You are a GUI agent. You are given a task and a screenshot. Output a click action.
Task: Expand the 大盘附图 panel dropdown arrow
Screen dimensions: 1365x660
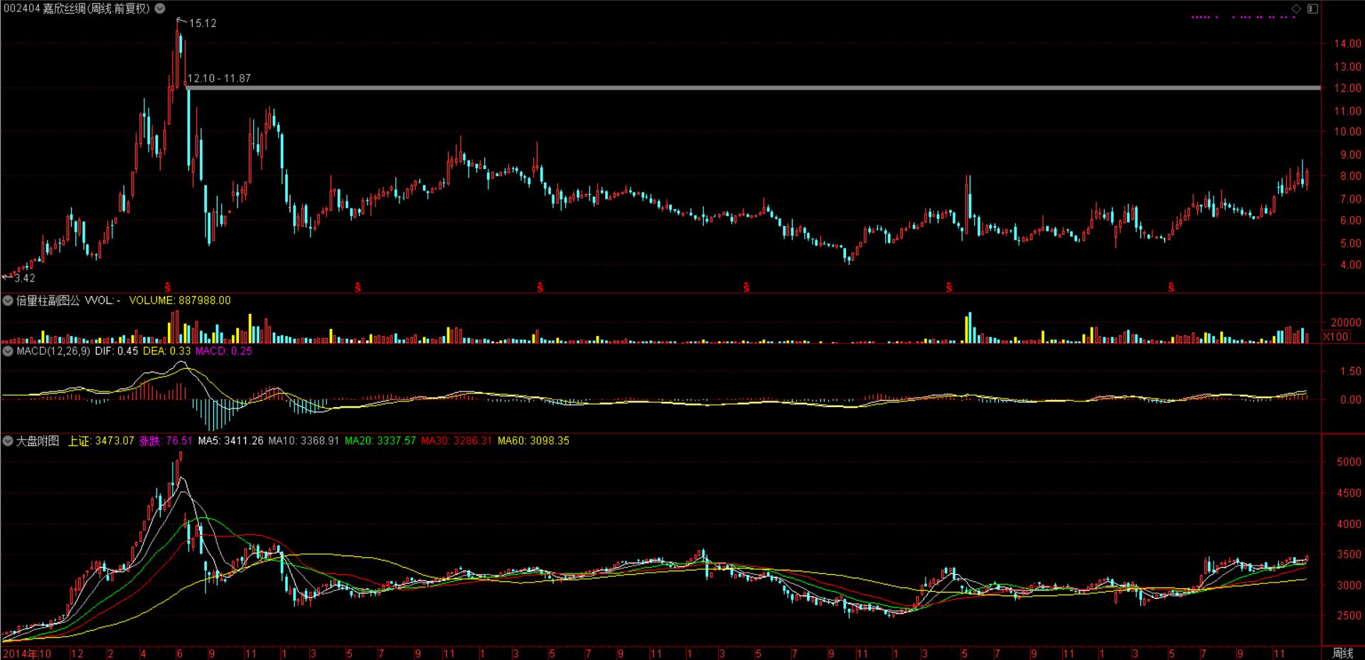pos(8,441)
